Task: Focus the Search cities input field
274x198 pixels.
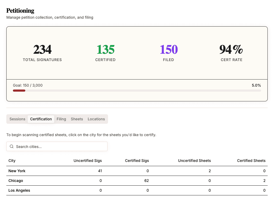Action: pos(57,146)
